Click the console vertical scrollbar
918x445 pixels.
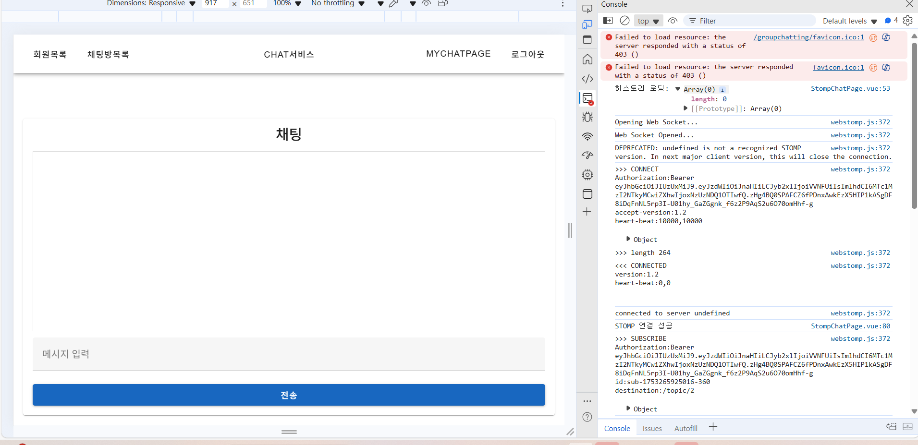tap(914, 125)
